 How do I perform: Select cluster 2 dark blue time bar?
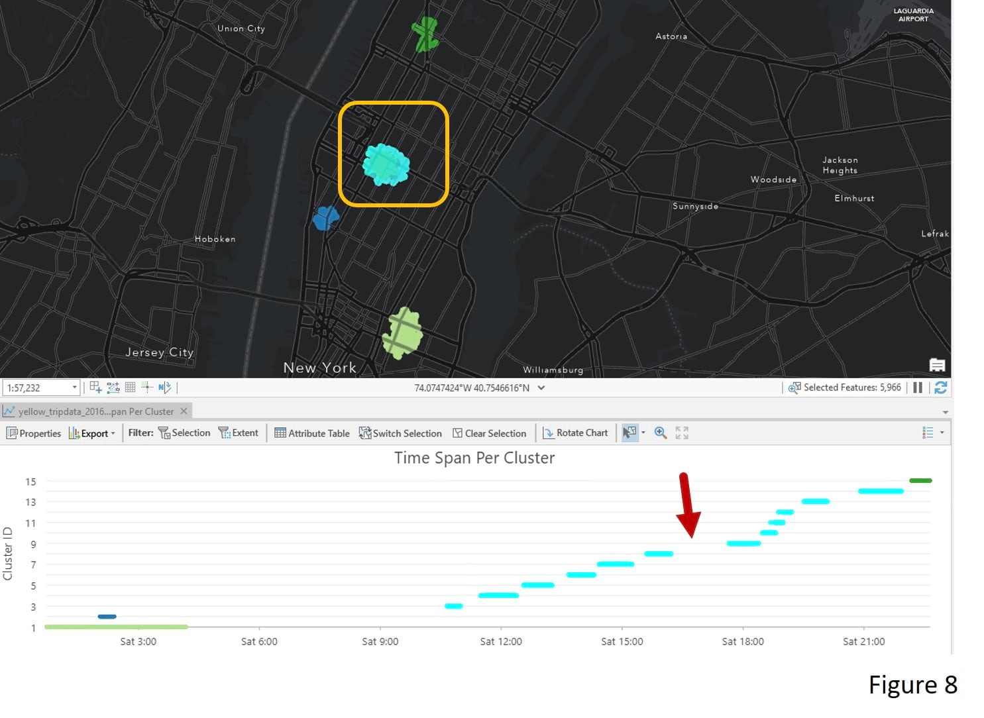pos(107,617)
